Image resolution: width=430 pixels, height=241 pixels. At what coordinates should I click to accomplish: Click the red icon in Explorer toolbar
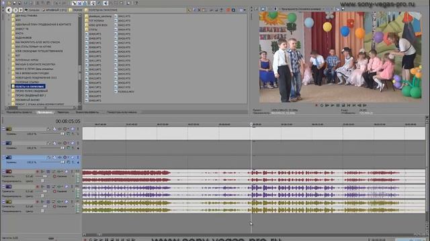(228, 10)
